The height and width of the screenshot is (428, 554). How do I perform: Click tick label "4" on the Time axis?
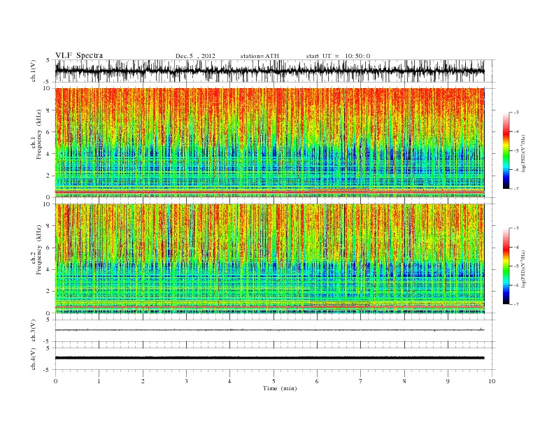coord(229,381)
